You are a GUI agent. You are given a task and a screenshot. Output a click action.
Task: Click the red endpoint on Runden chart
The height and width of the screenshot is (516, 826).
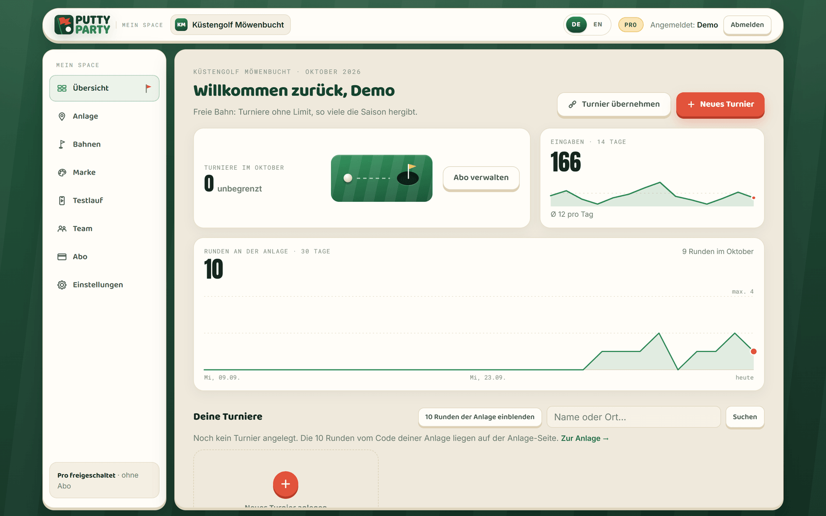click(x=753, y=351)
